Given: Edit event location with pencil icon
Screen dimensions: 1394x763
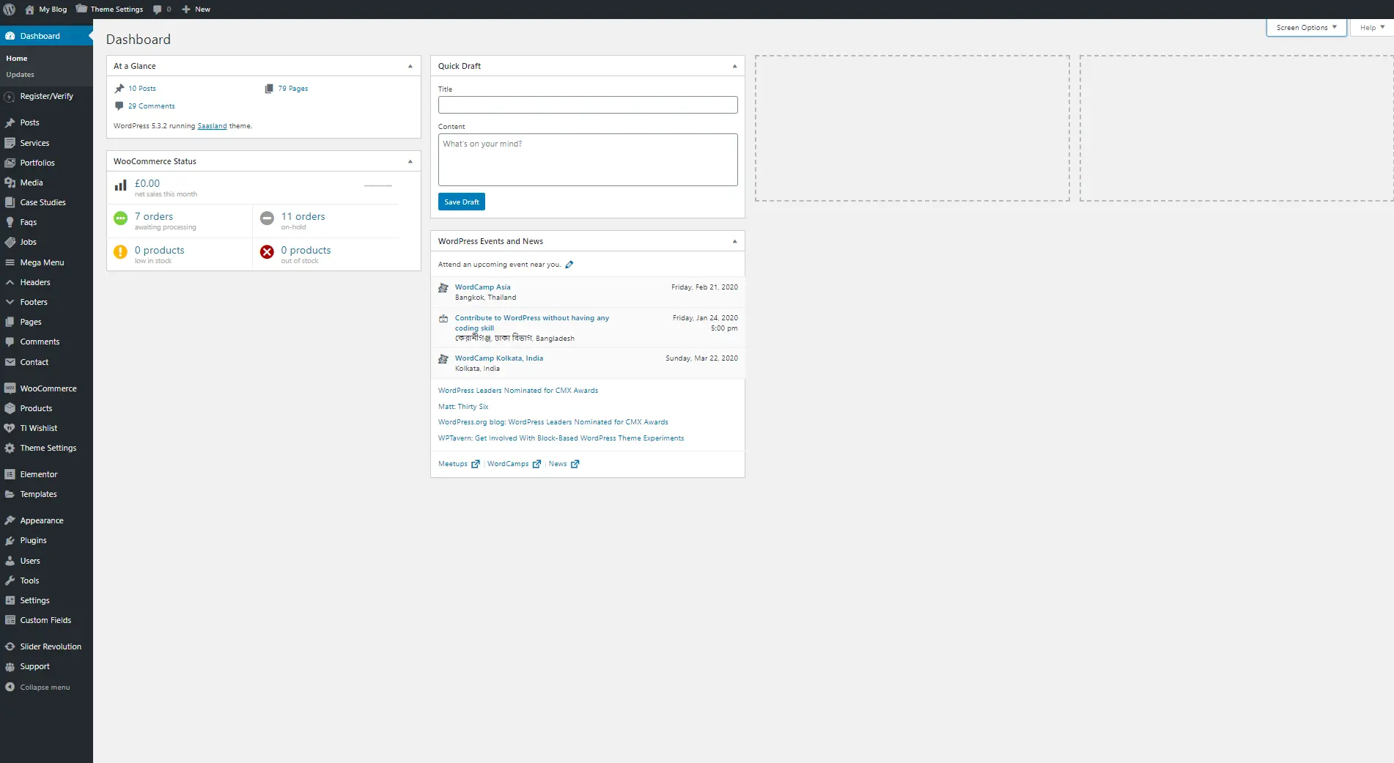Looking at the screenshot, I should (569, 265).
